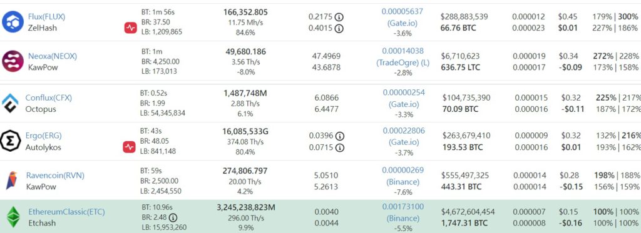The width and height of the screenshot is (641, 233).
Task: Open the EthereumClassic(ETC) coin link
Action: point(66,212)
